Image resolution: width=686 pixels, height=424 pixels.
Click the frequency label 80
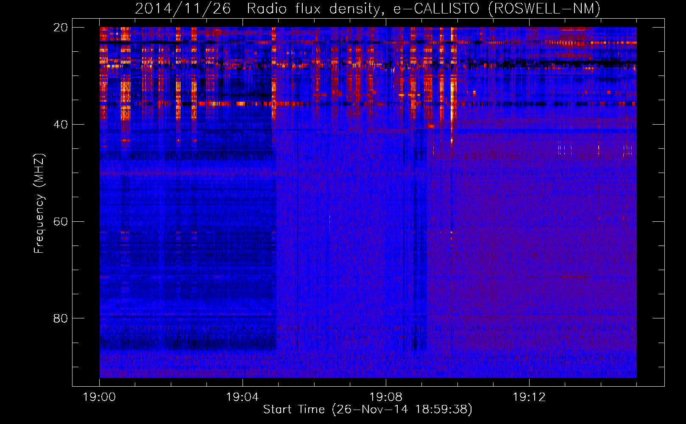(61, 318)
